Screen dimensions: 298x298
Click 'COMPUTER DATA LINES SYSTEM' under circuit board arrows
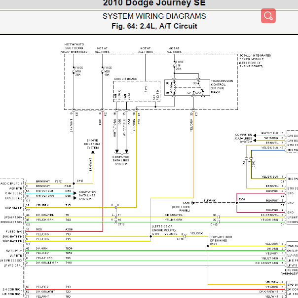coord(121,160)
